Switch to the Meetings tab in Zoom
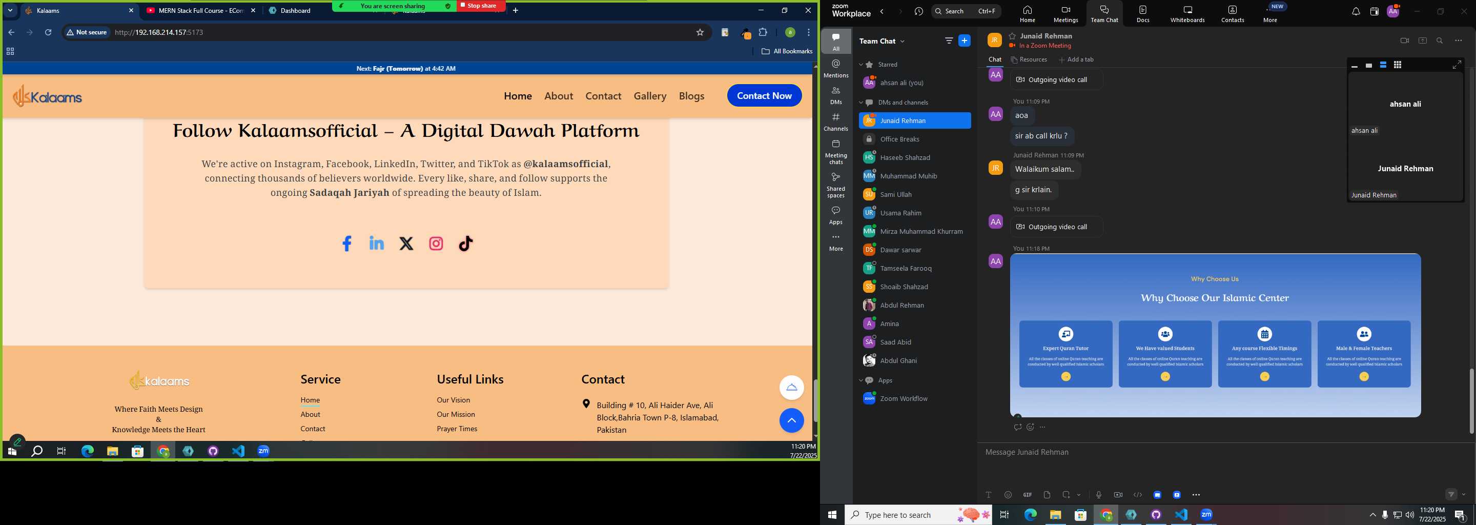Image resolution: width=1476 pixels, height=525 pixels. pos(1065,14)
